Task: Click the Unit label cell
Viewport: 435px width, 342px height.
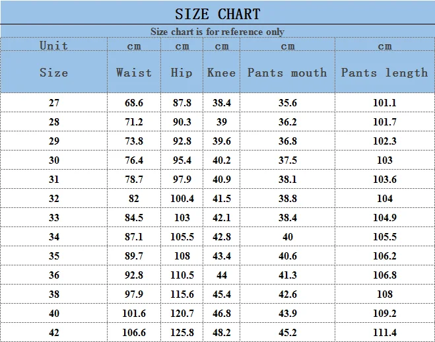Action: [x=53, y=46]
